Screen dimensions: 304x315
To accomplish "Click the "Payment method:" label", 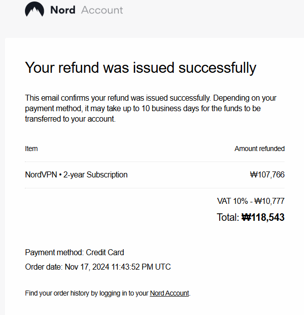I will click(54, 253).
